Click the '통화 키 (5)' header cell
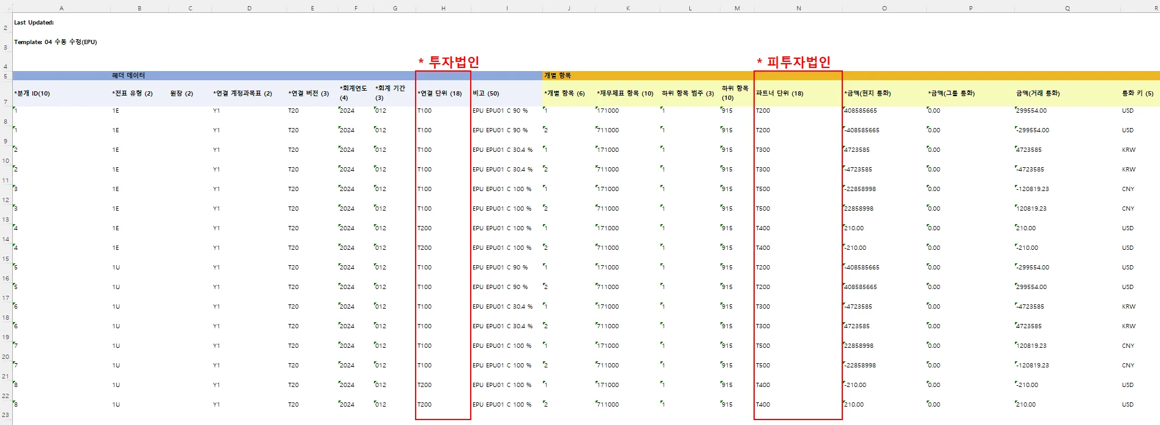The width and height of the screenshot is (1160, 425). click(1137, 94)
